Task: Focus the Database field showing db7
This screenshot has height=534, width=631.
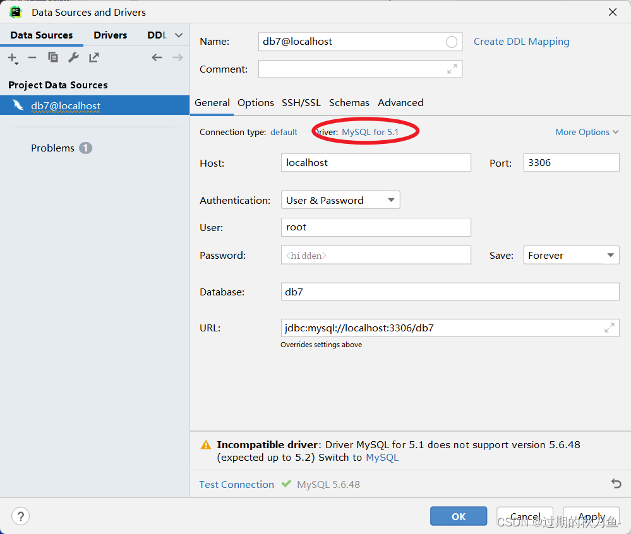Action: pos(450,292)
